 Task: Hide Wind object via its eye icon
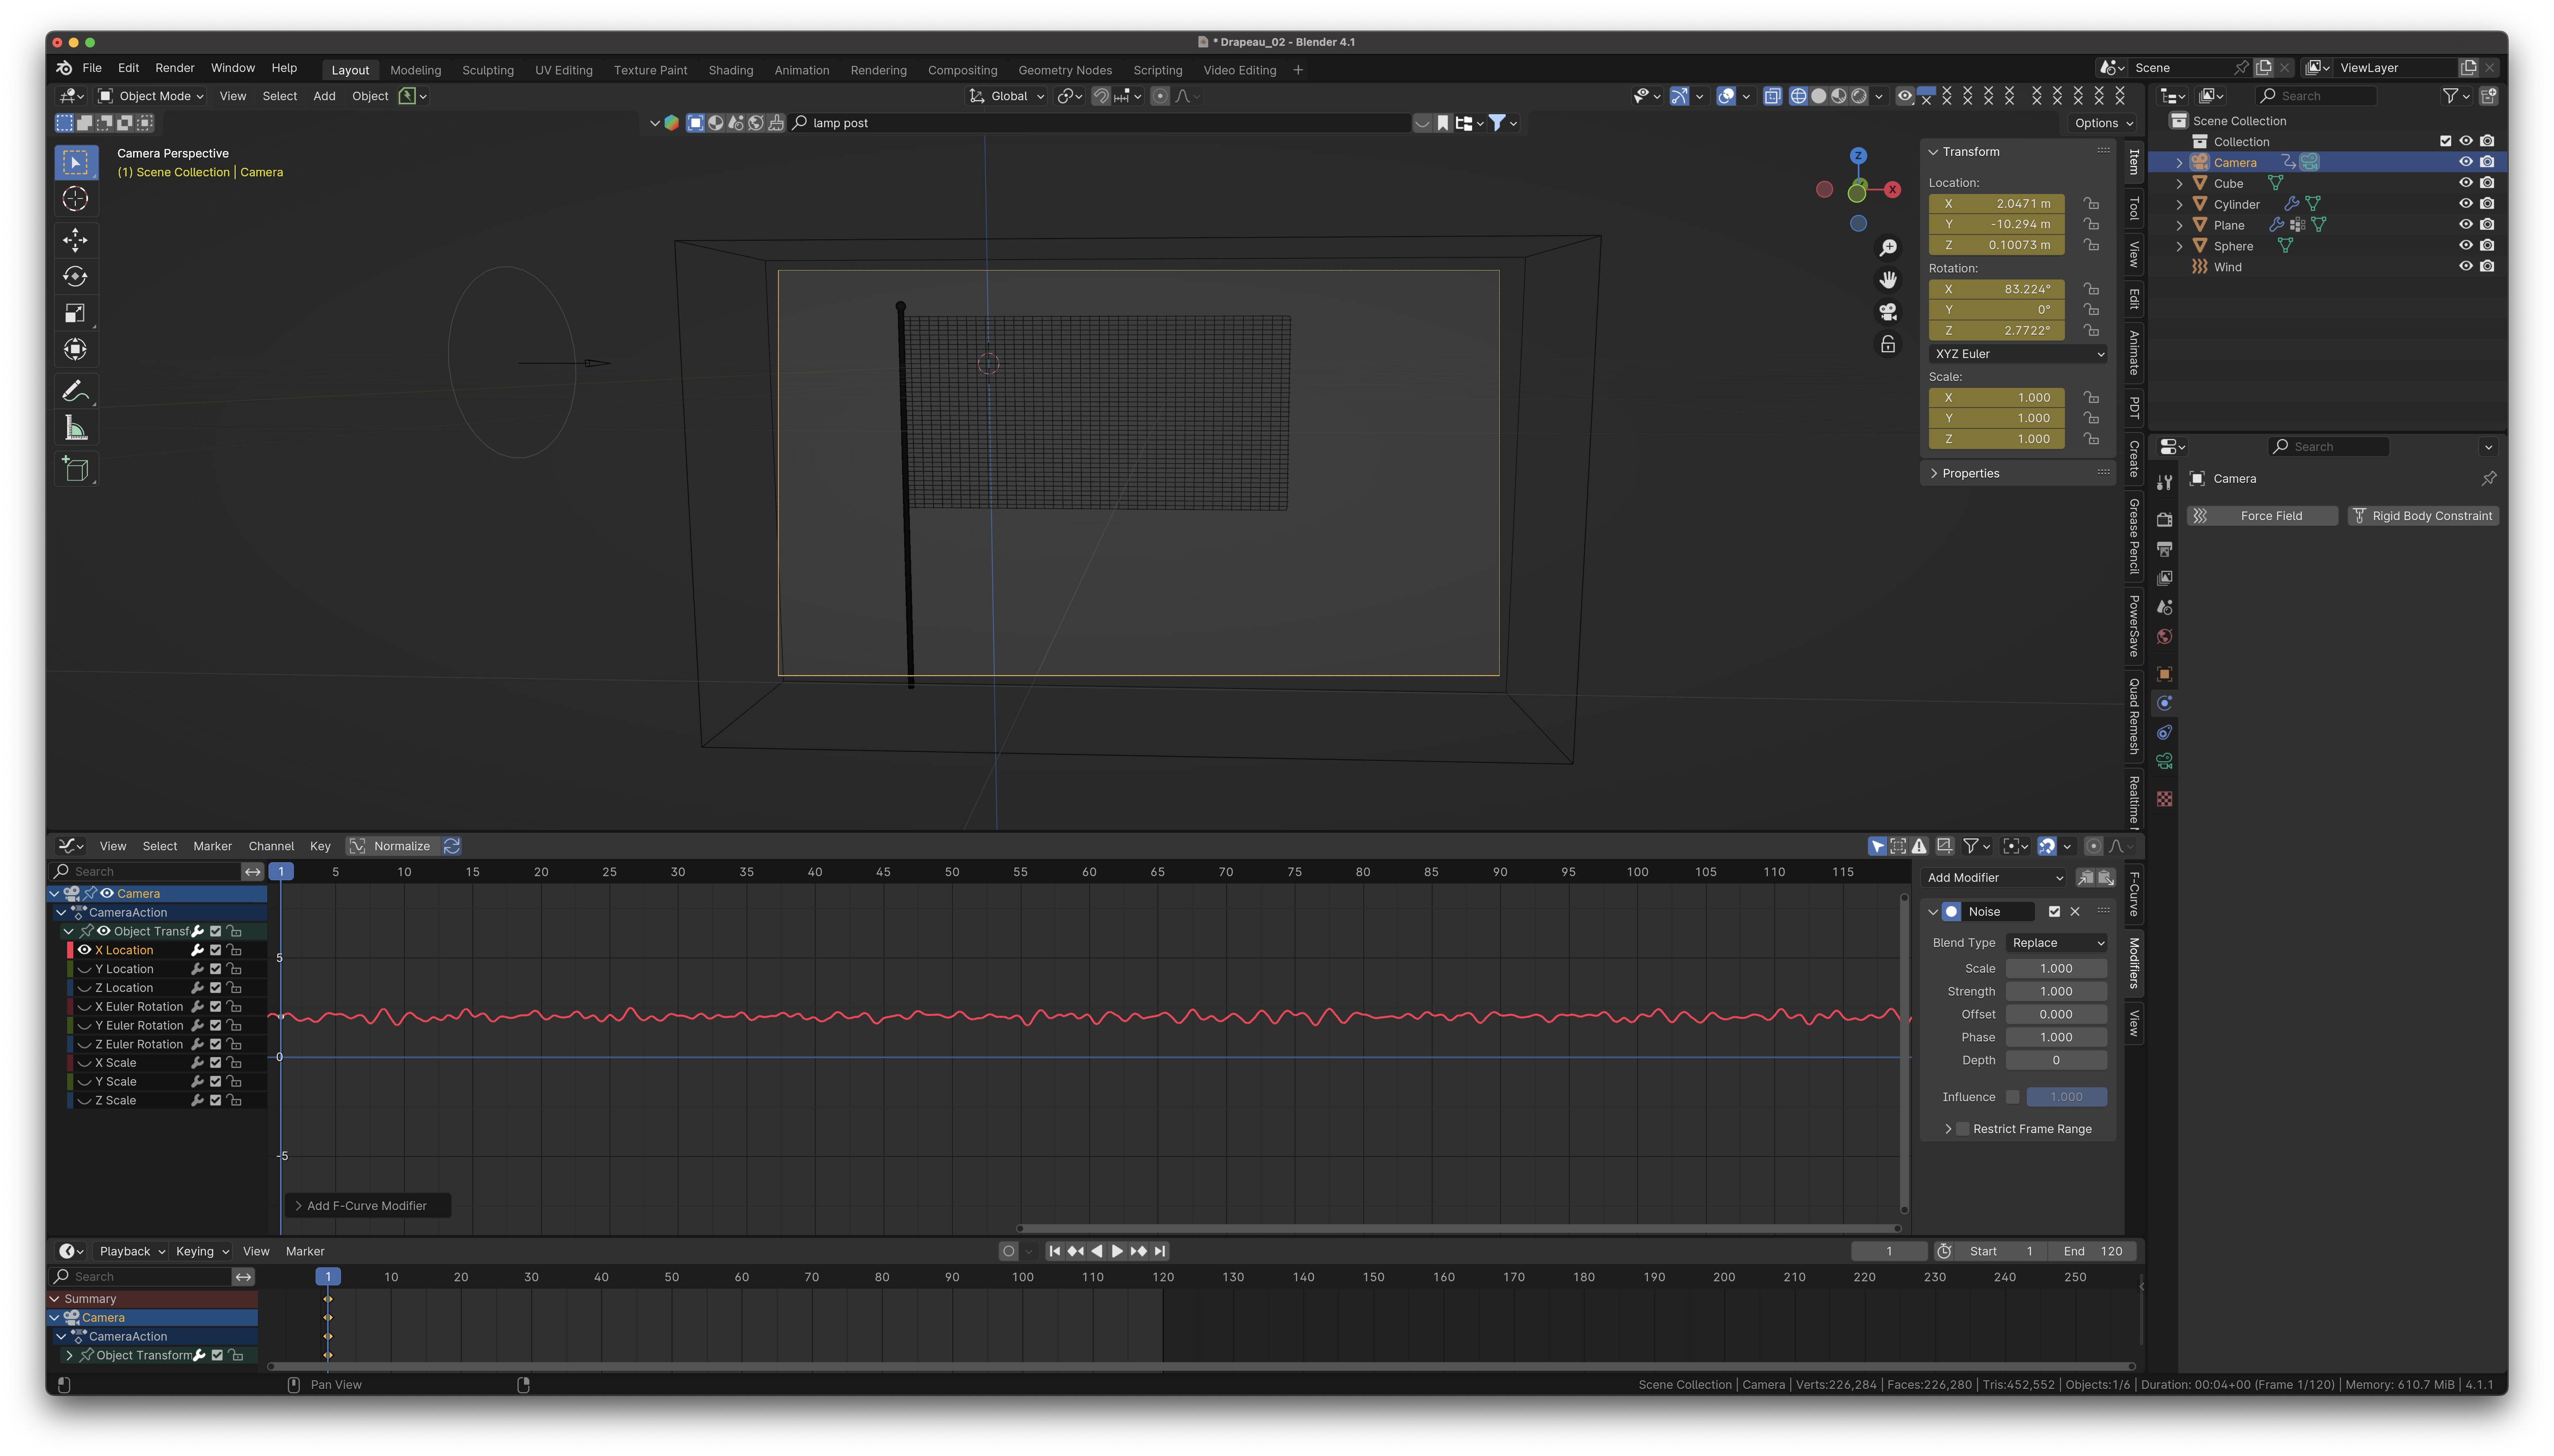point(2466,267)
